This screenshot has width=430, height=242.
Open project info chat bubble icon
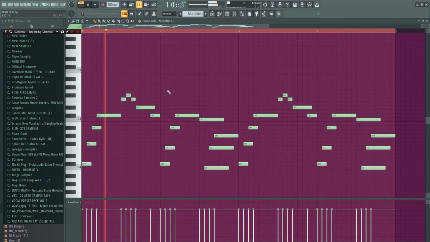(x=309, y=5)
